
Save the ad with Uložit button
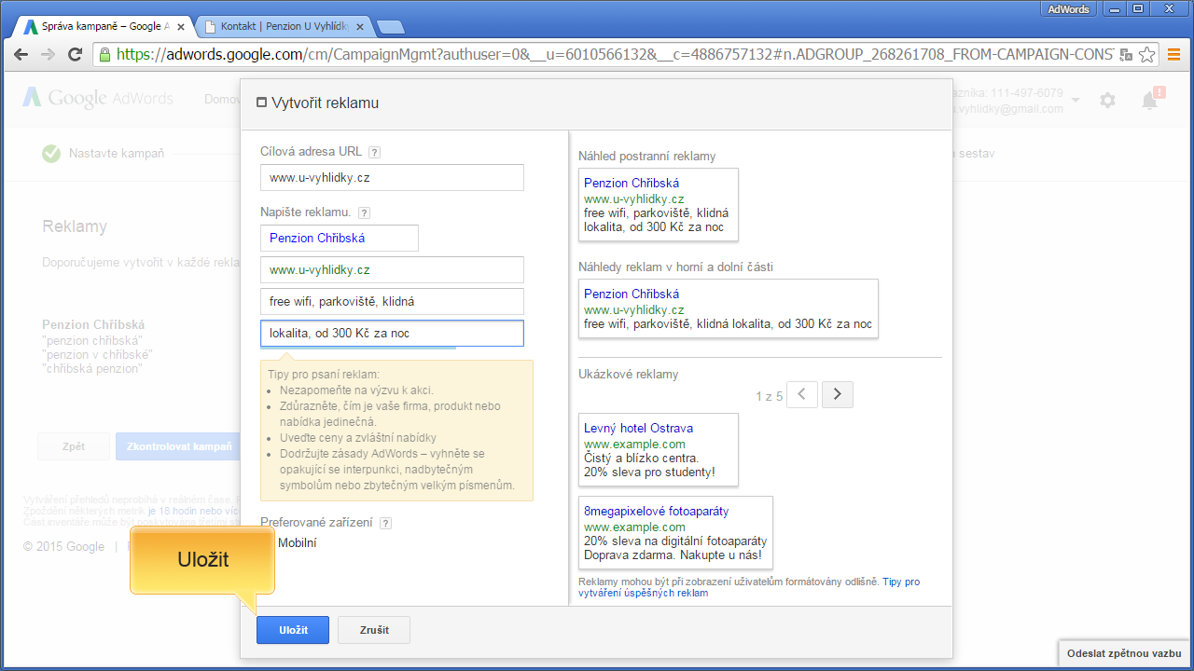tap(293, 630)
